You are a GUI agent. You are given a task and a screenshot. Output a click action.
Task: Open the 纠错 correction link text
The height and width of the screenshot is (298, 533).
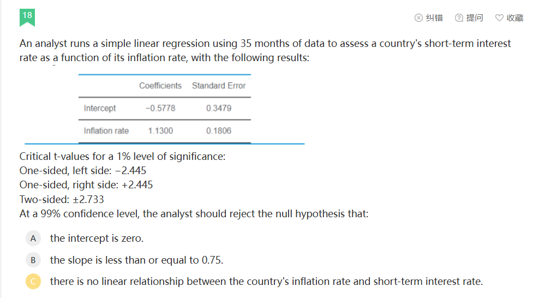click(x=434, y=18)
